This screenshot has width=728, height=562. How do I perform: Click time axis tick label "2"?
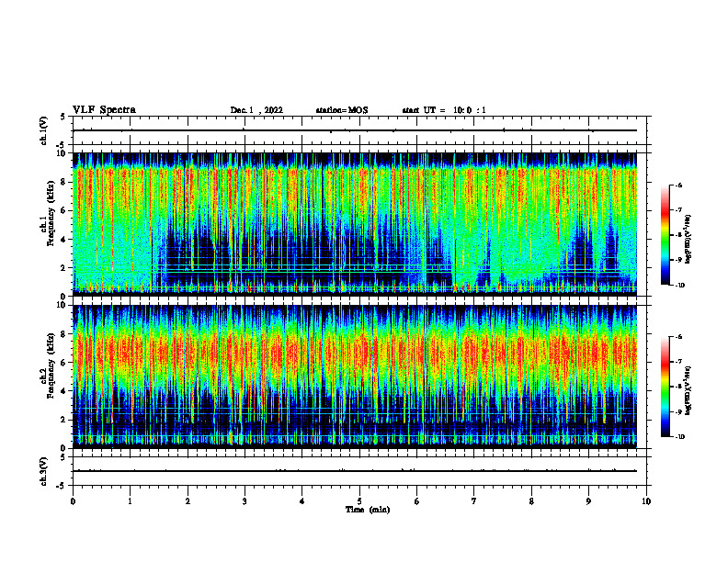[x=188, y=501]
